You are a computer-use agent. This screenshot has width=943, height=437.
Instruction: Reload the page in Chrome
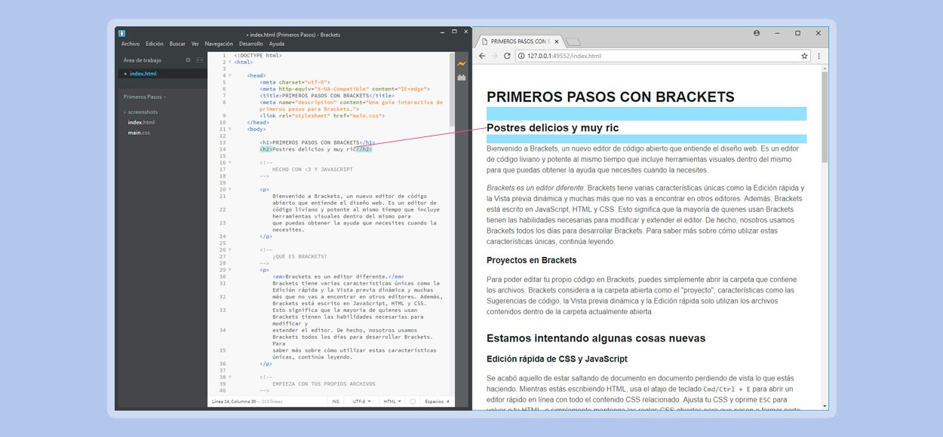tap(508, 56)
